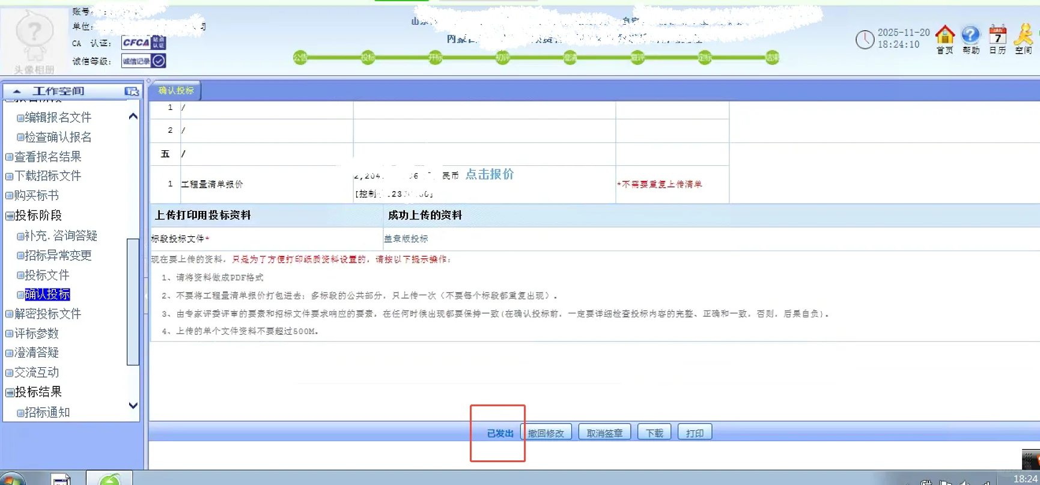Click the 上传打印用投标资料 column header
Image resolution: width=1040 pixels, height=485 pixels.
tap(203, 215)
